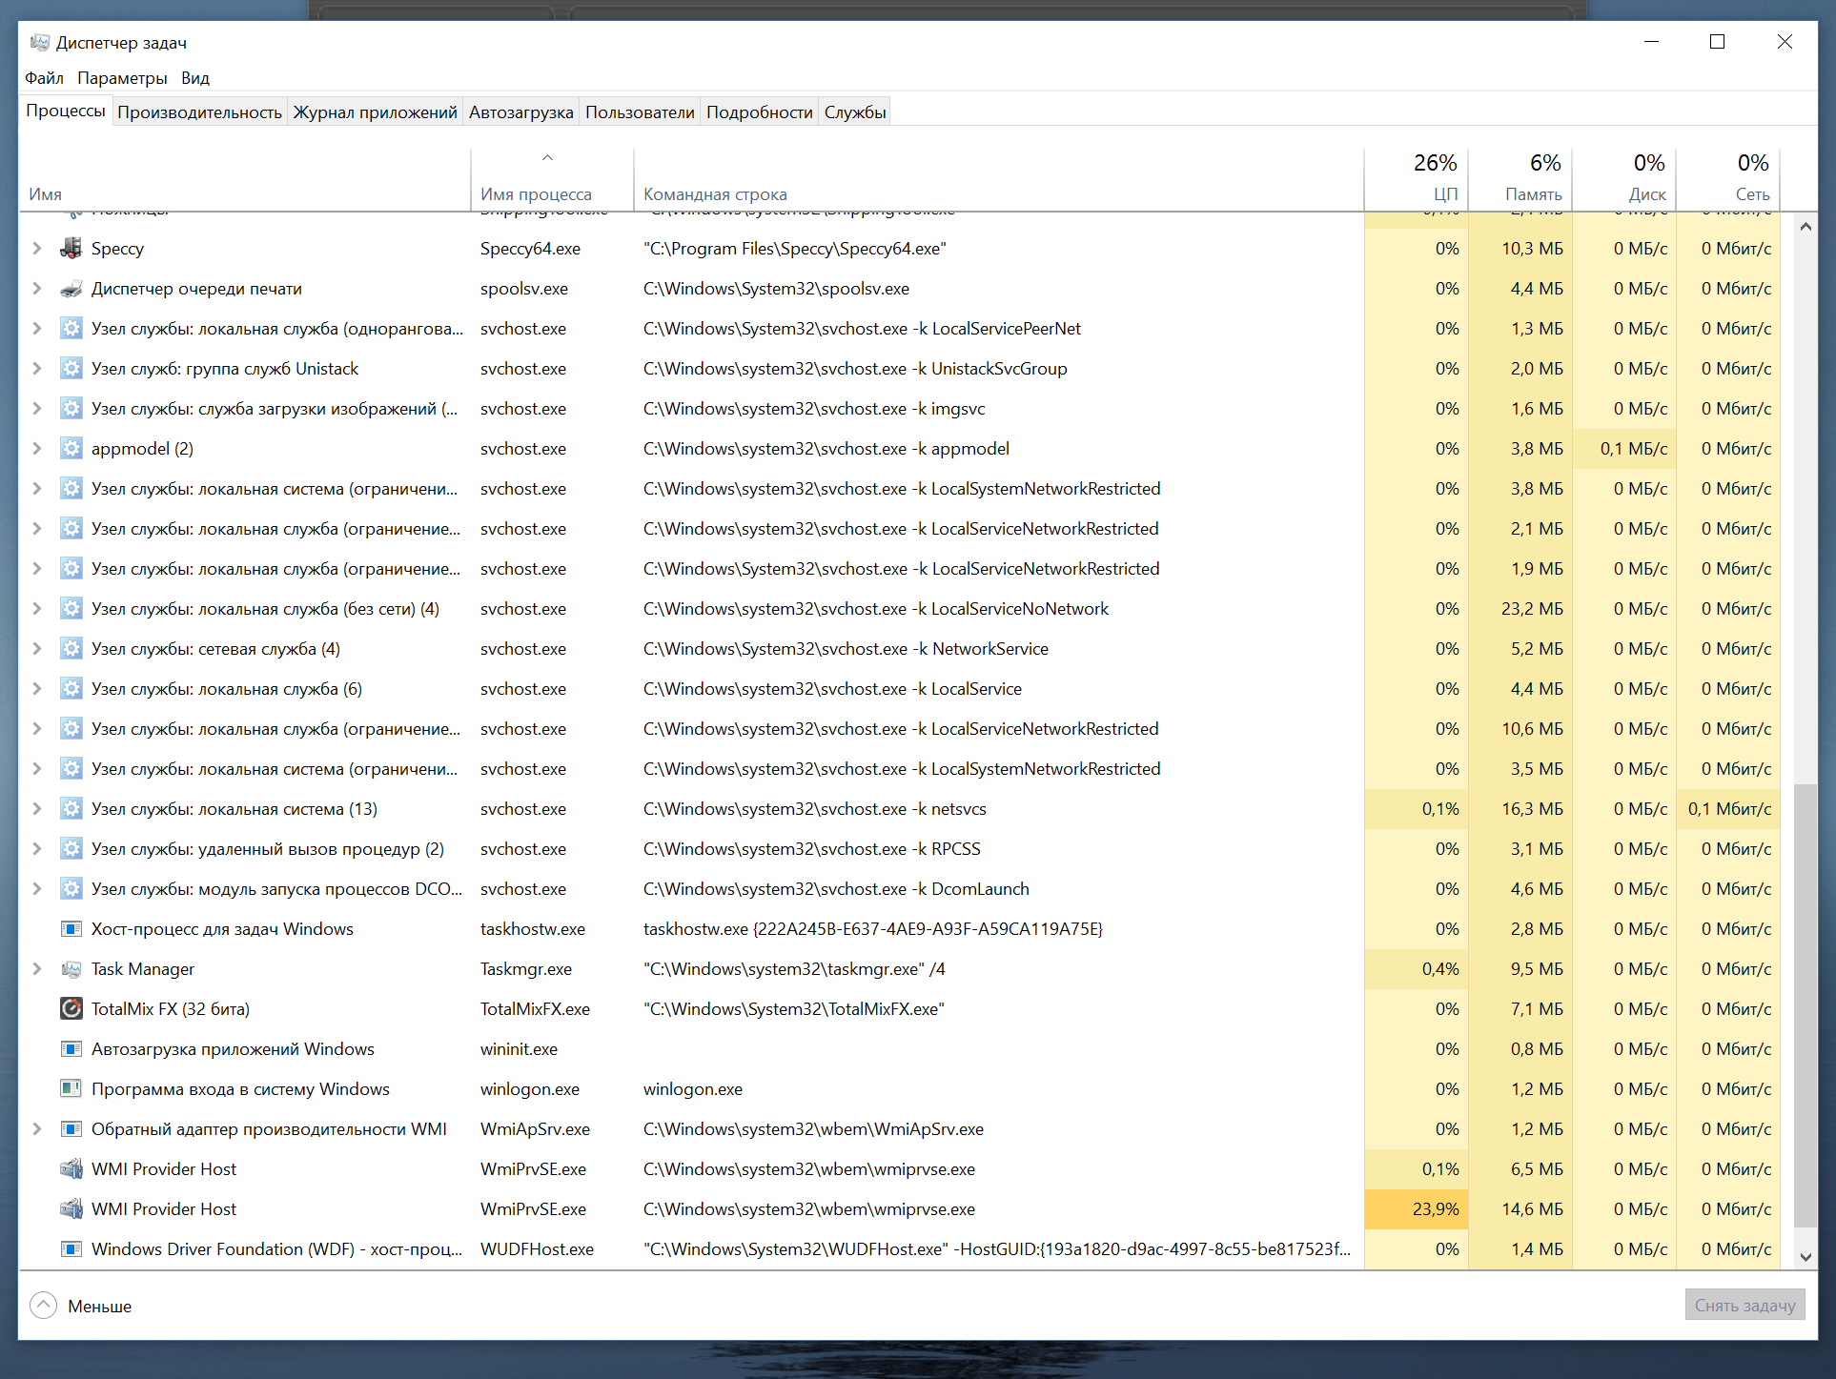This screenshot has width=1836, height=1379.
Task: Click the Task Manager row icon
Action: pyautogui.click(x=71, y=969)
